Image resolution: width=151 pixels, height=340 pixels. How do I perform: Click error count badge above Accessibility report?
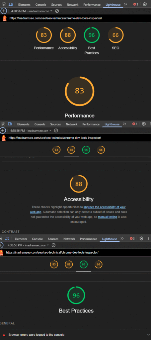[135, 124]
